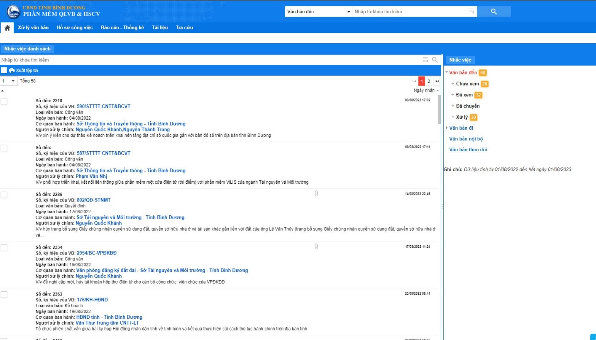Screen dimensions: 596x340
Task: Click the top bar search magnifier button
Action: pos(493,12)
